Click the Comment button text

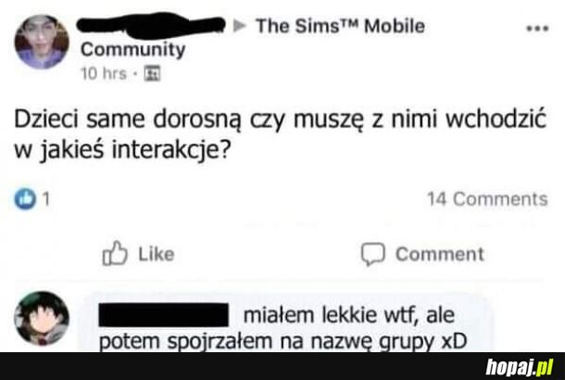tap(440, 254)
